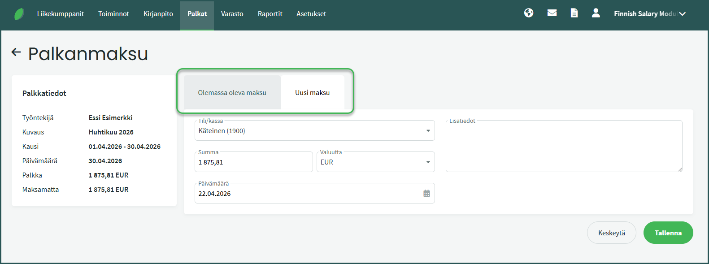709x264 pixels.
Task: Open the Raportit menu
Action: pos(270,14)
